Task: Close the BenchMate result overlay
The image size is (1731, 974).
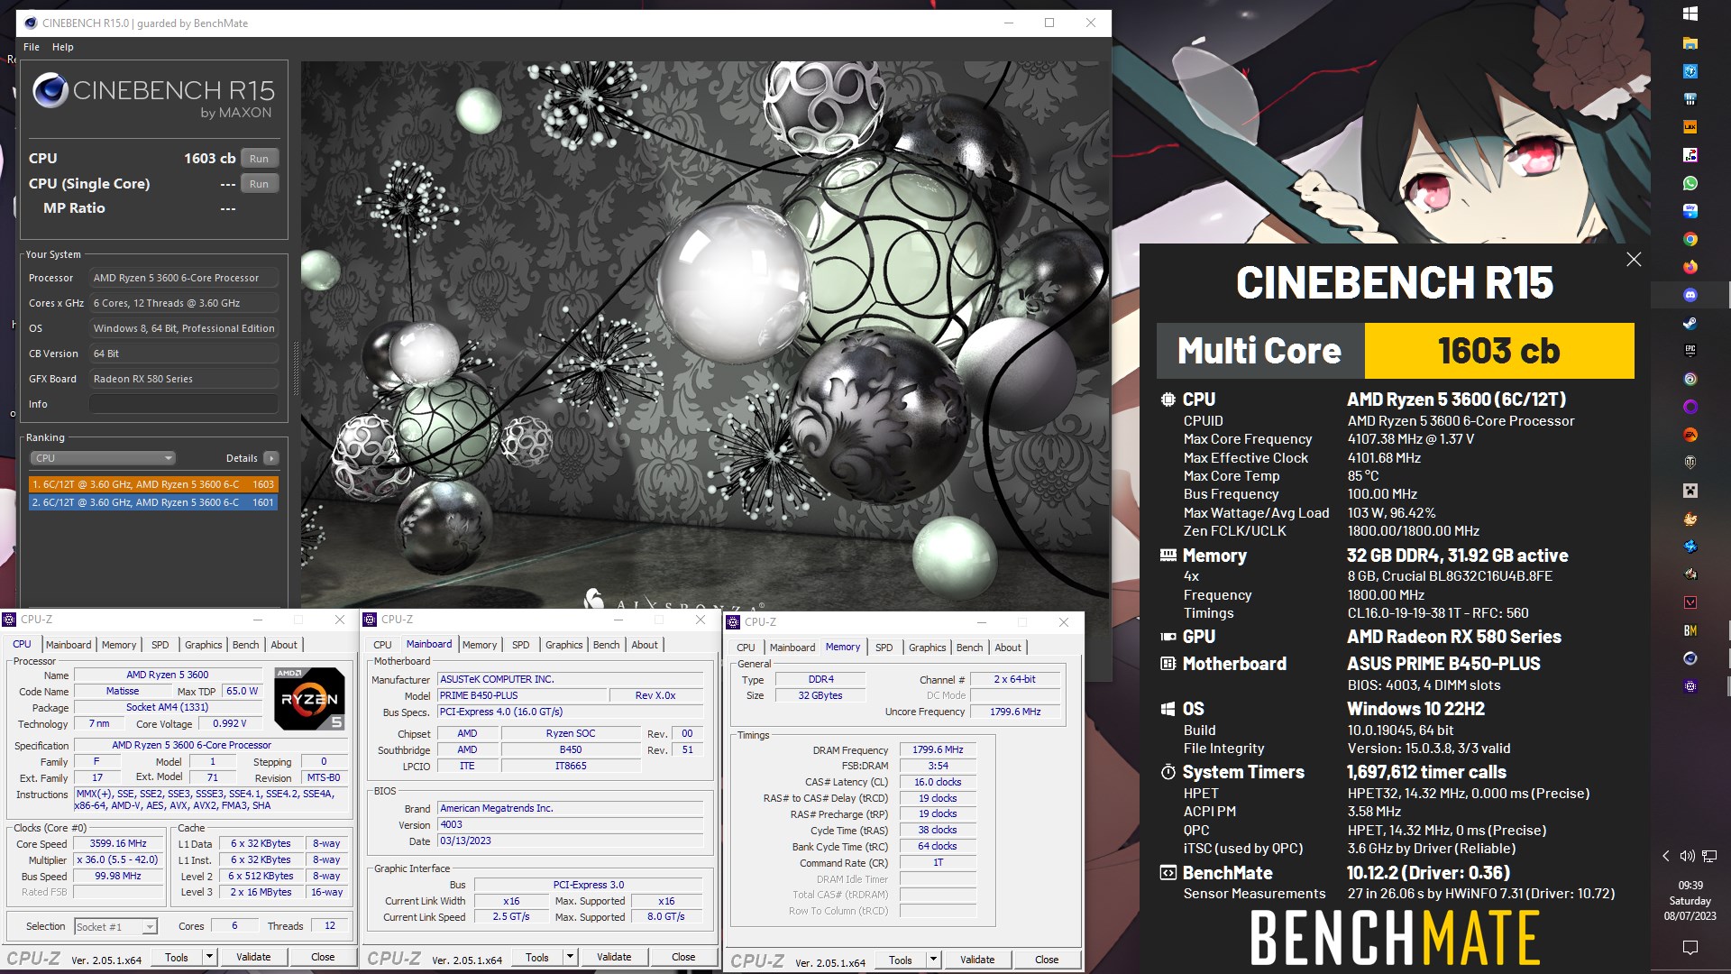Action: pyautogui.click(x=1634, y=260)
